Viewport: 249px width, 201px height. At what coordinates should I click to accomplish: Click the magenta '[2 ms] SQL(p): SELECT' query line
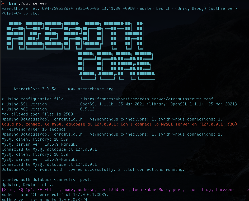pos(125,190)
